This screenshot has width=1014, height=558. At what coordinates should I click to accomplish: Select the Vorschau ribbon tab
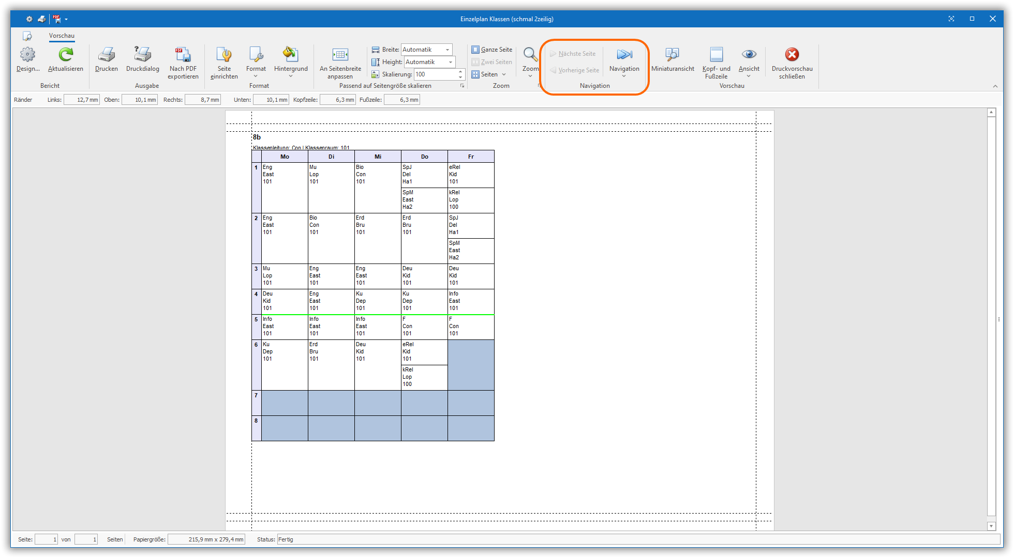62,36
